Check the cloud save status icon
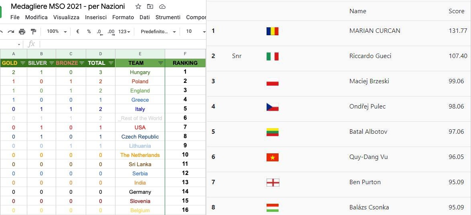Screen dimensions: 471x215 (x=162, y=6)
